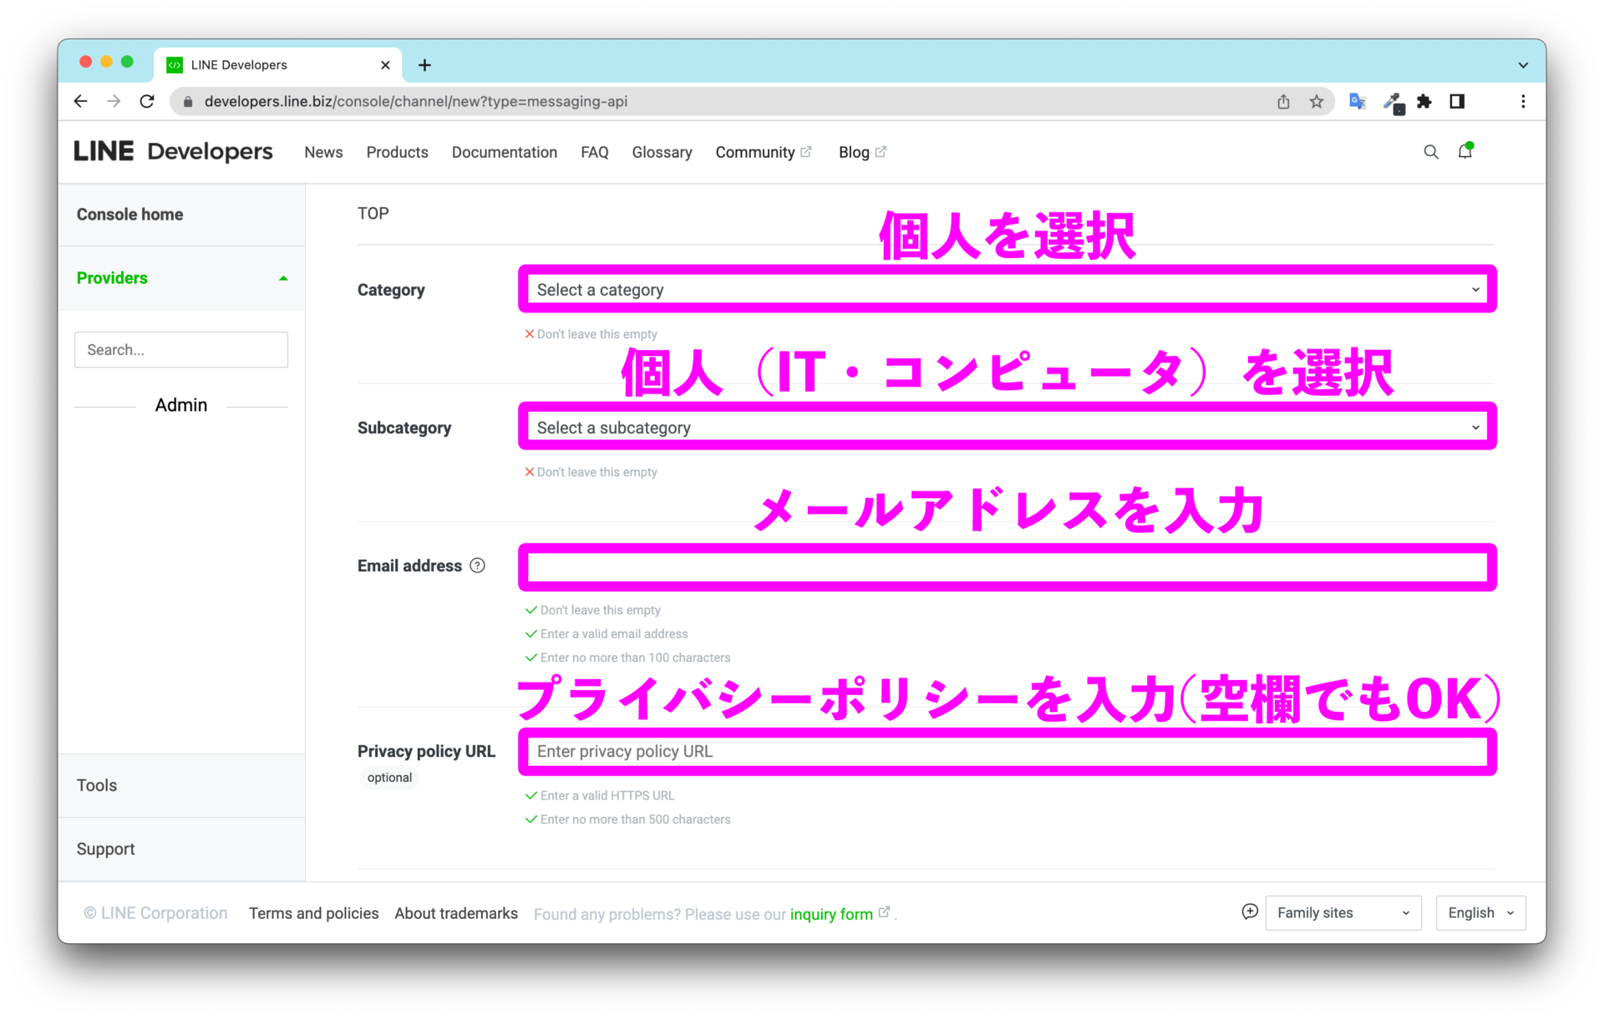Open the notification bell in the header
Image resolution: width=1604 pixels, height=1020 pixels.
coord(1467,151)
